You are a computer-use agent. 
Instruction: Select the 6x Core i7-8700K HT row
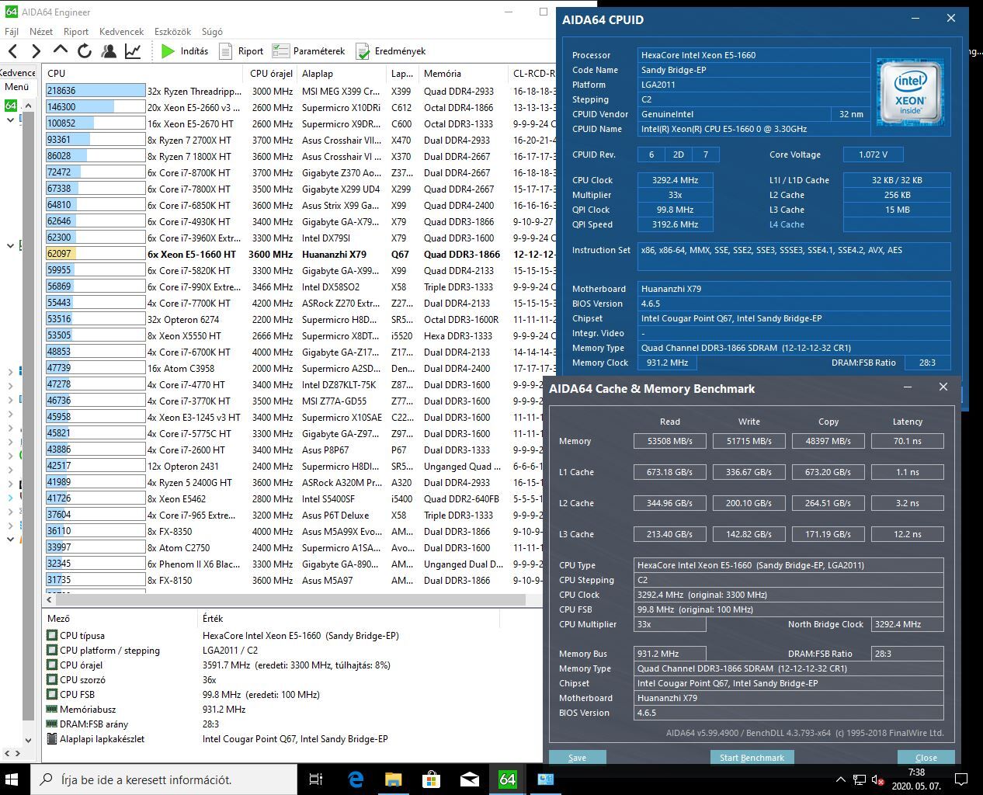300,172
